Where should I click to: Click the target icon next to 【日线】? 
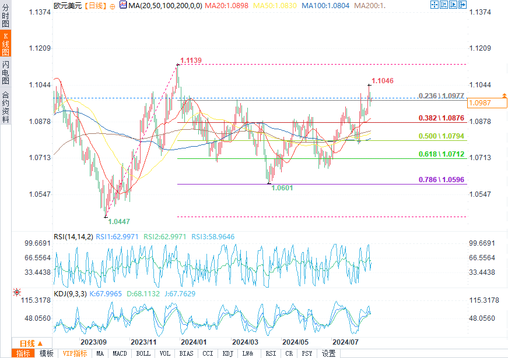point(113,6)
